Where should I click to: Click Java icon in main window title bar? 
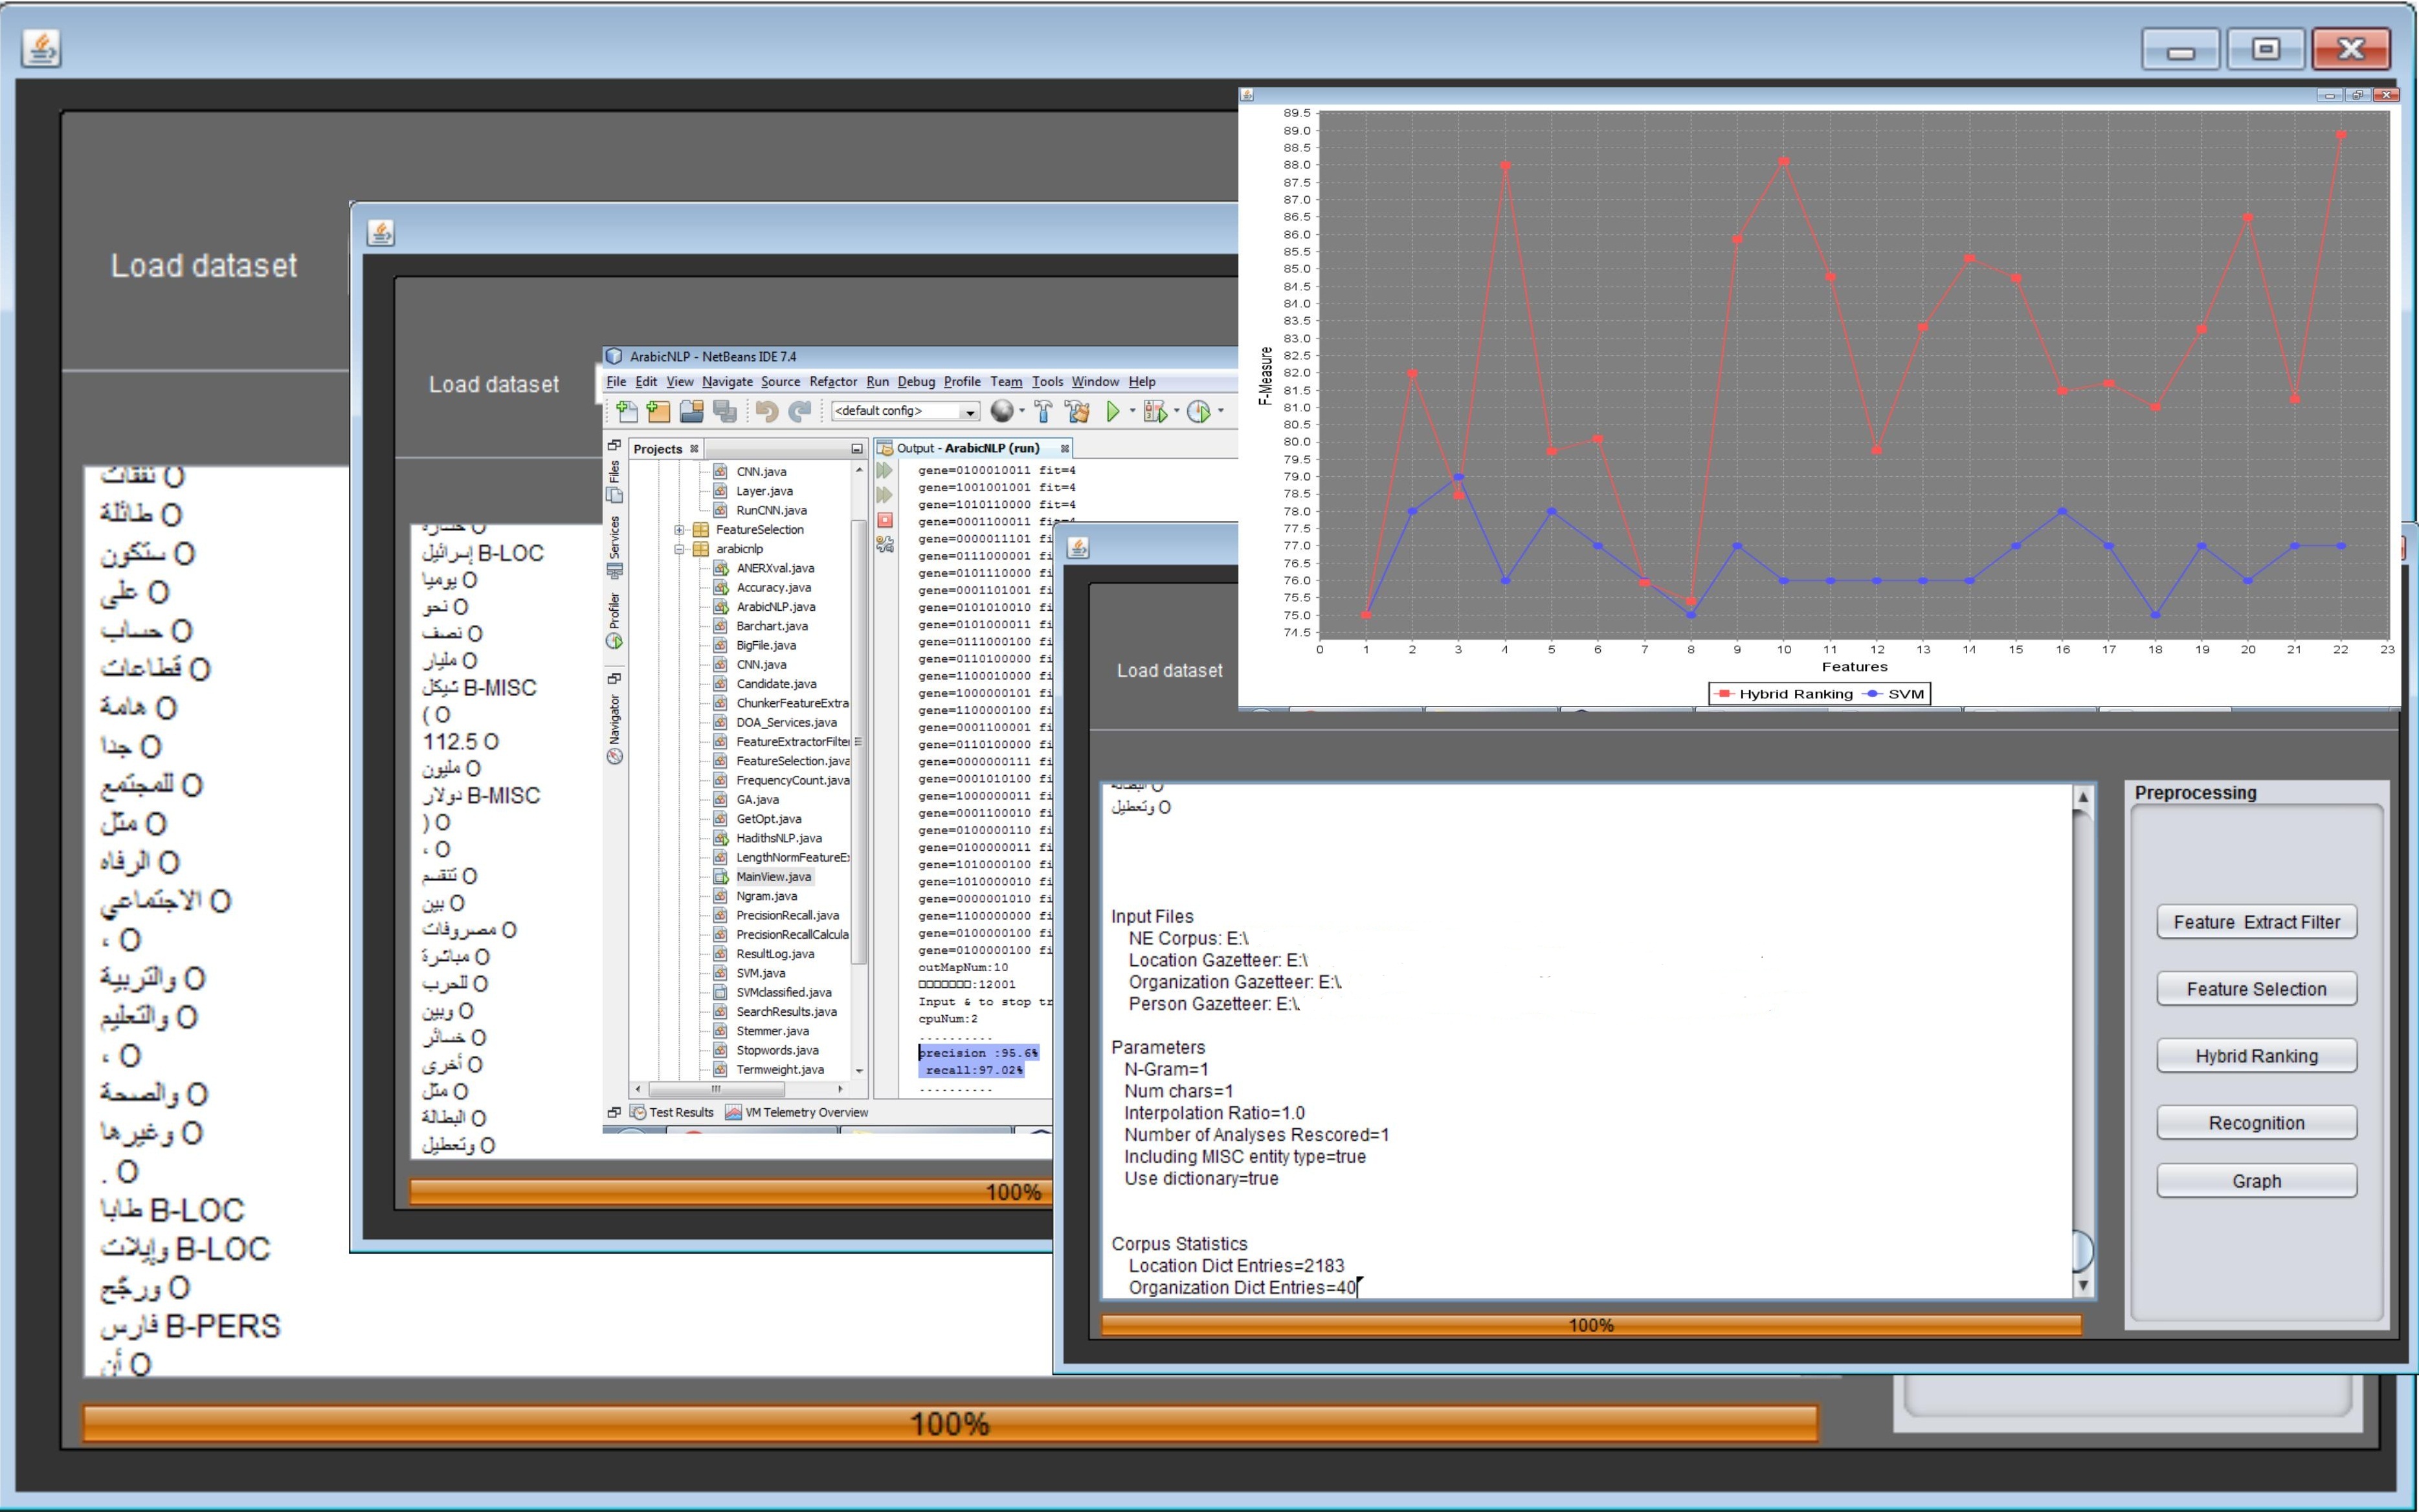(41, 47)
